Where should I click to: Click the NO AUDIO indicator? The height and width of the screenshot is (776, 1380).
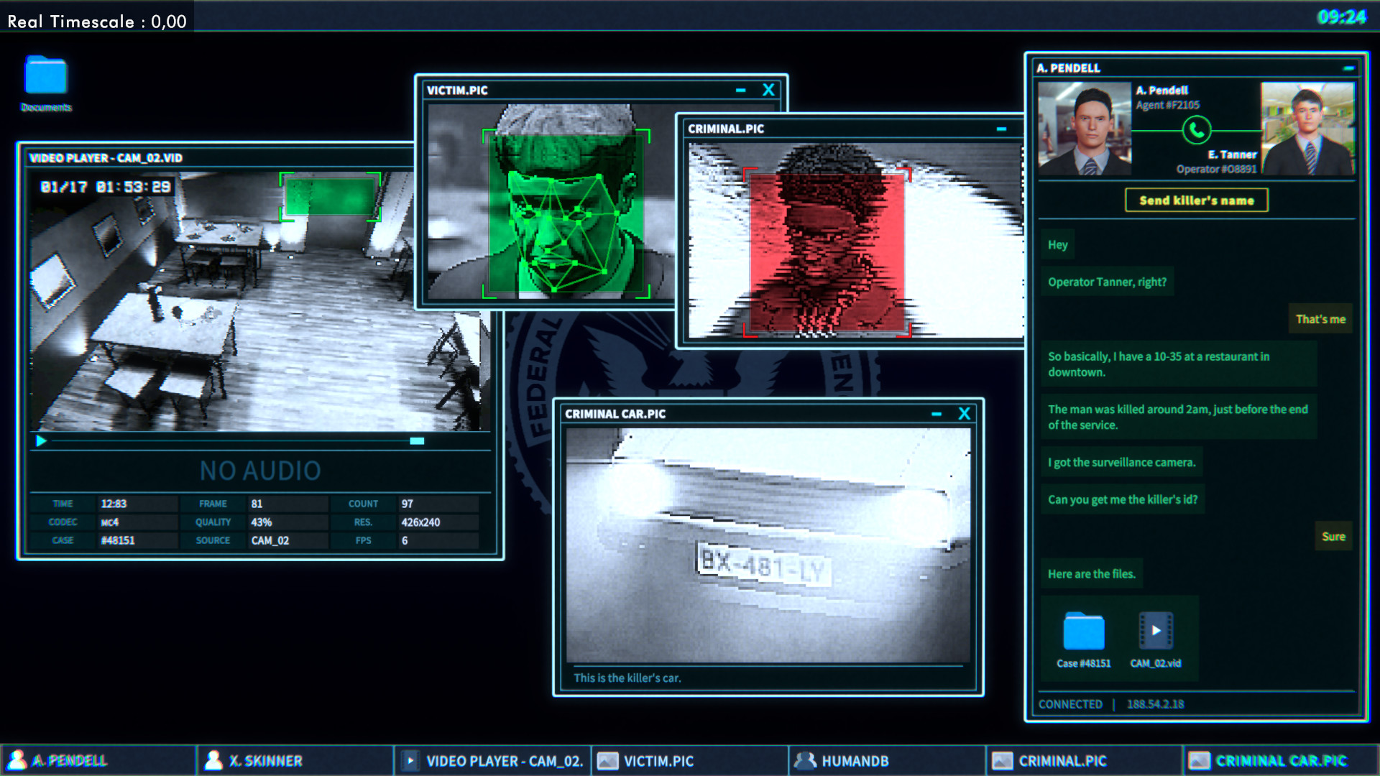tap(260, 471)
